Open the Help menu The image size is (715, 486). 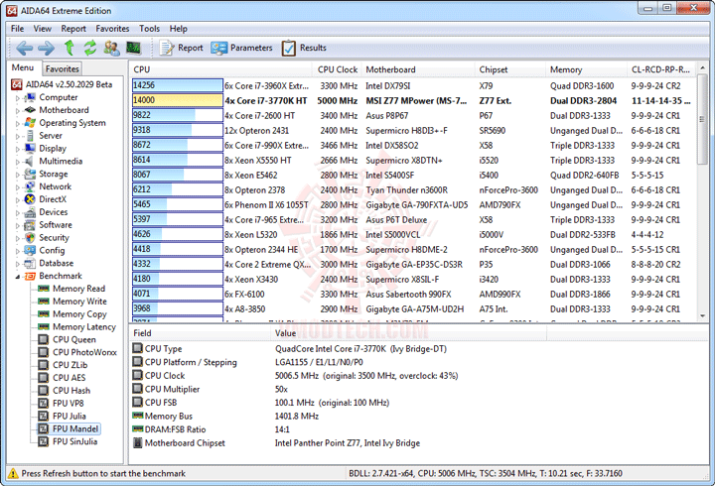click(179, 29)
